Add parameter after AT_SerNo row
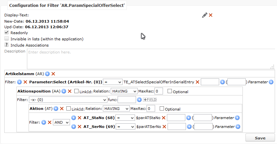 (x=238, y=127)
